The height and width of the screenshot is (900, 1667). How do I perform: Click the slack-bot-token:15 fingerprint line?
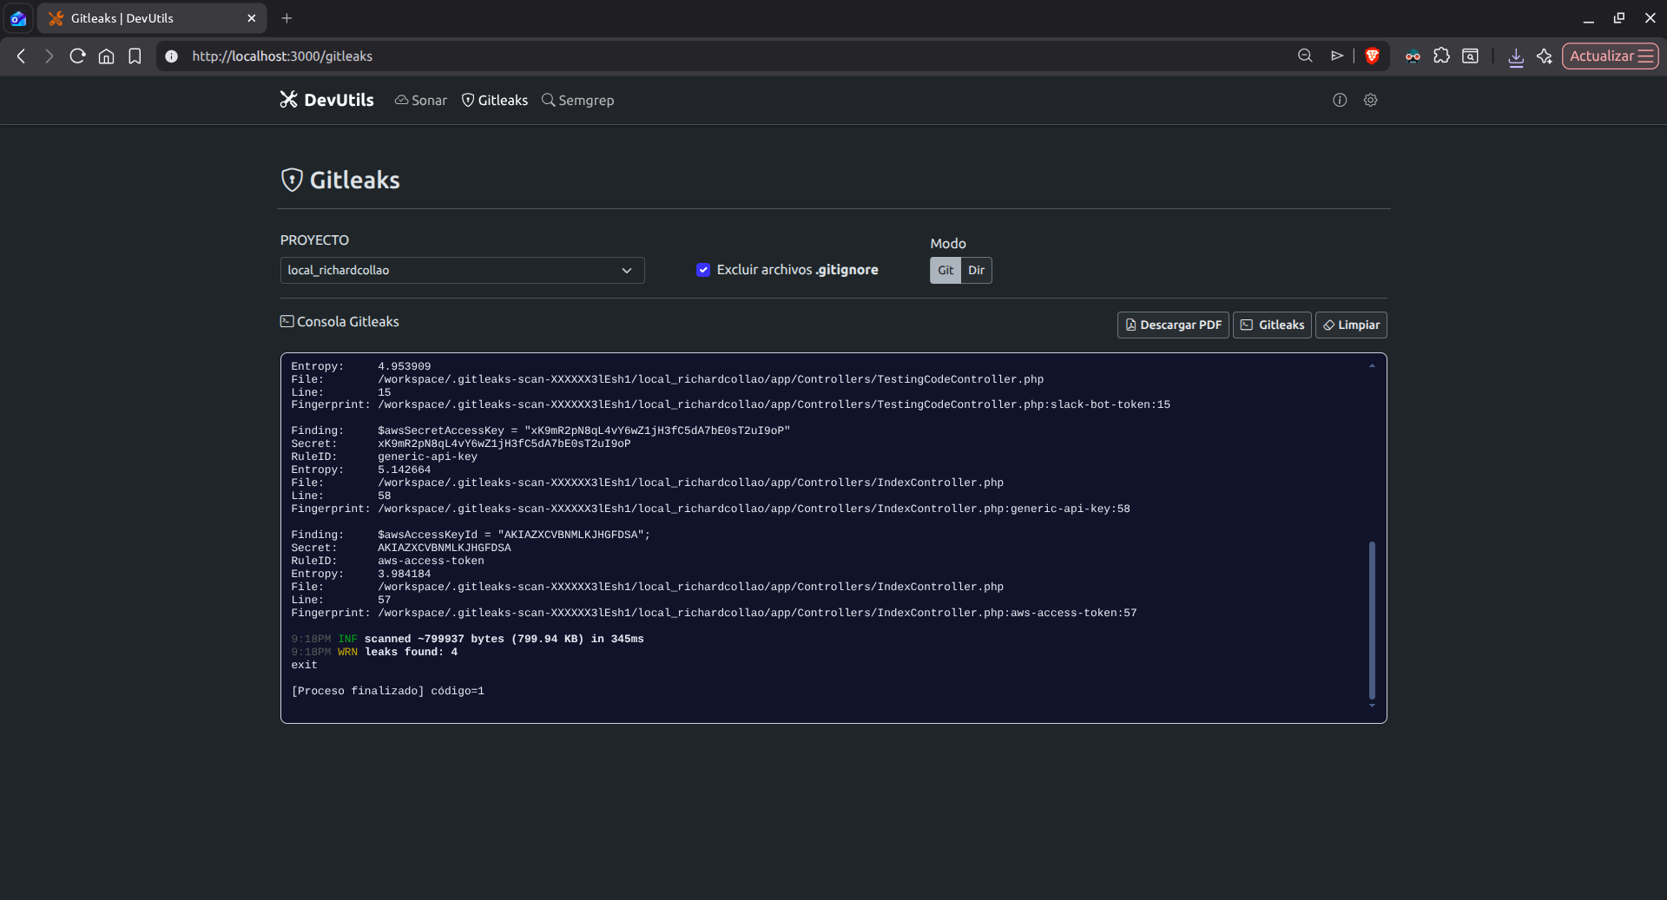pos(730,405)
